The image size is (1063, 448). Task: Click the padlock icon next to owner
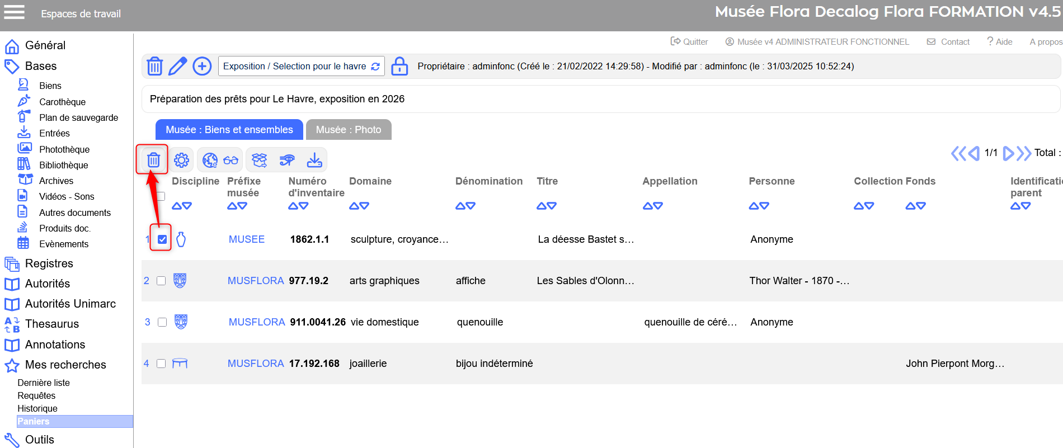pos(399,66)
